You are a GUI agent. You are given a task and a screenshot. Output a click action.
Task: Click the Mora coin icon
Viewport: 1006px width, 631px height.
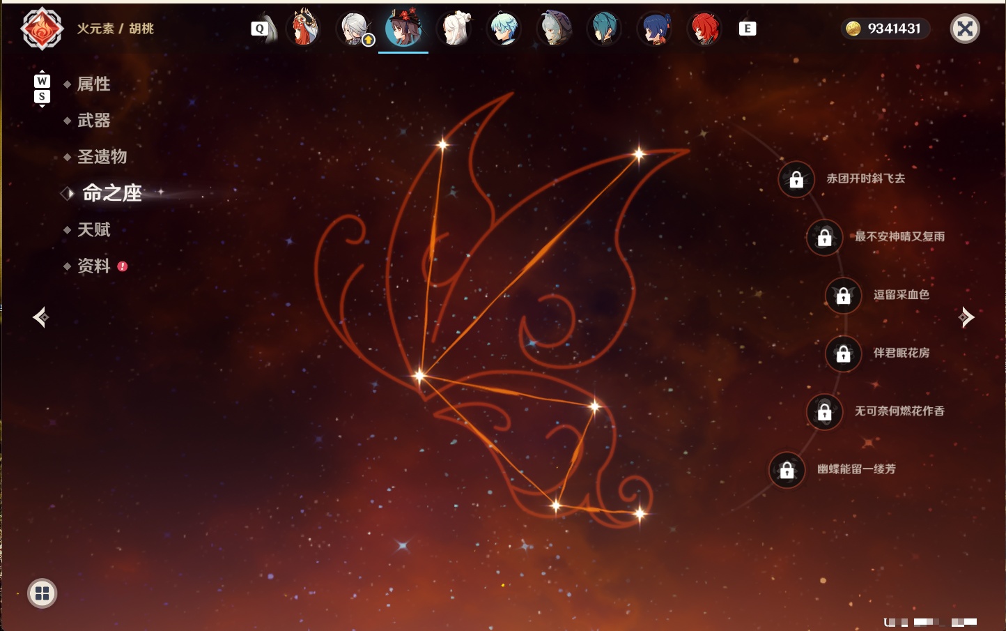click(853, 29)
